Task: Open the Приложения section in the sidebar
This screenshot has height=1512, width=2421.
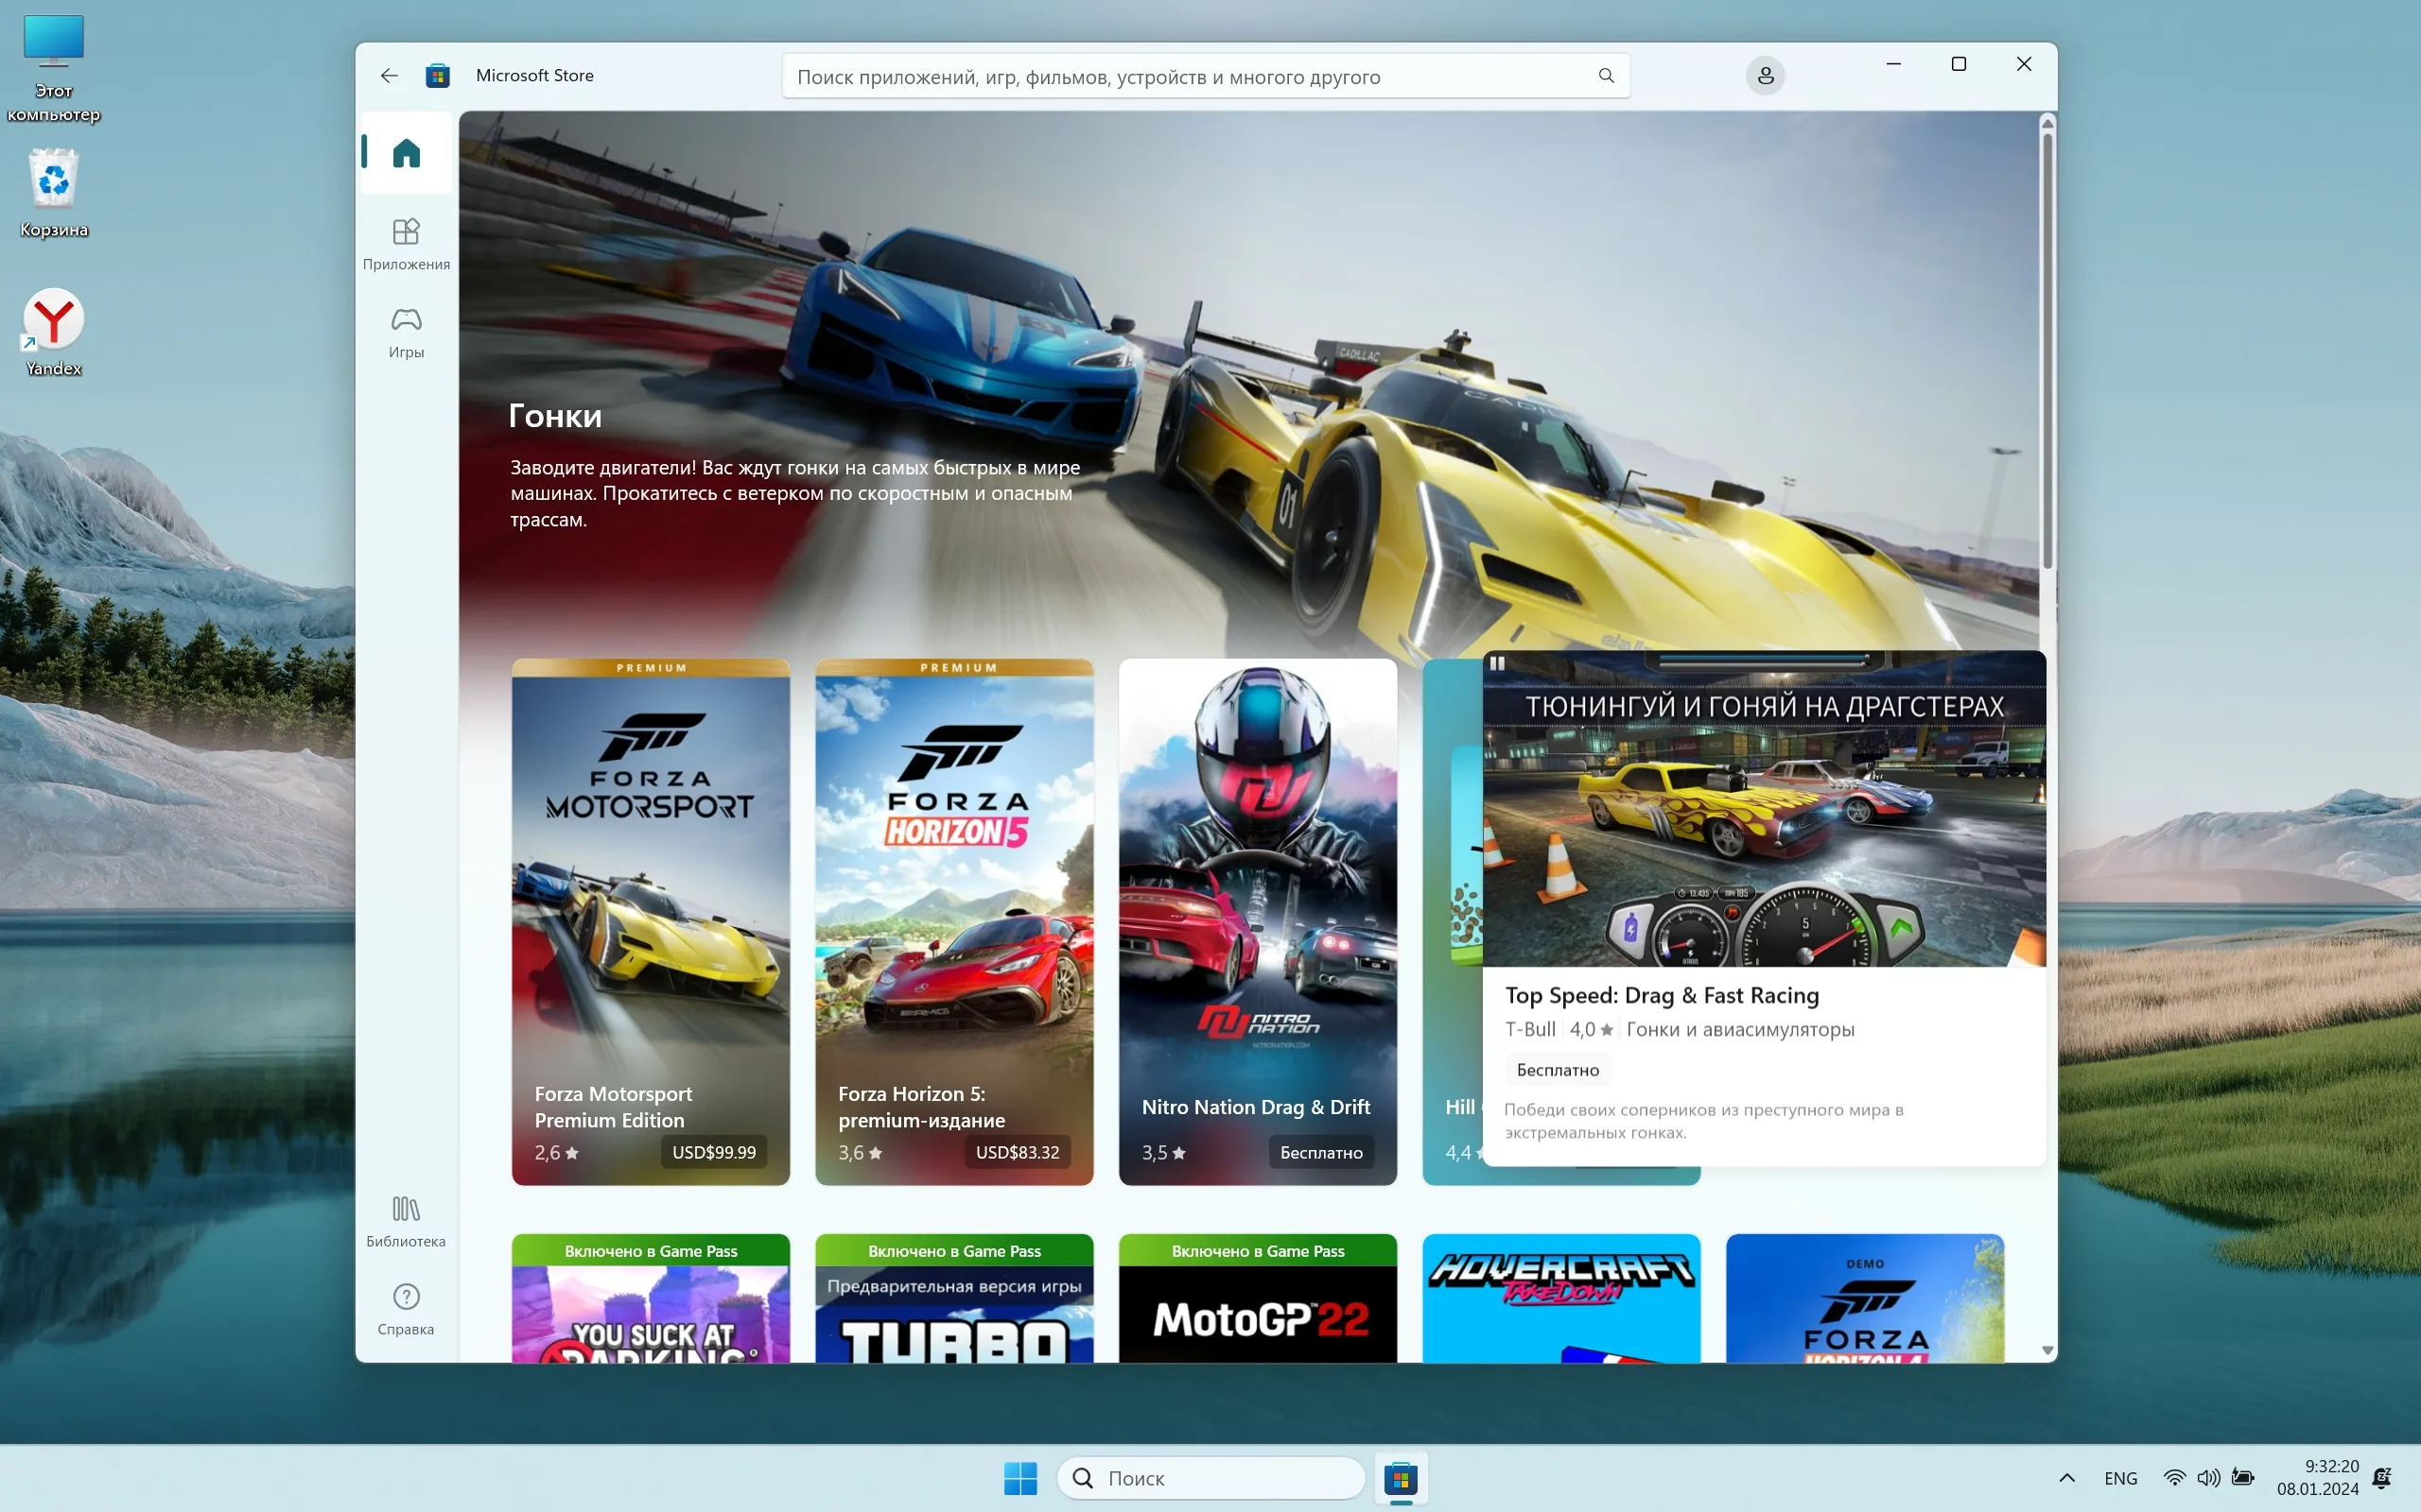Action: coord(406,243)
